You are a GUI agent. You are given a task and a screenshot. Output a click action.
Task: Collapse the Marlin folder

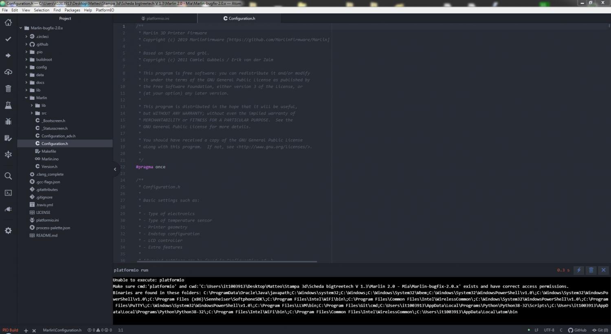pyautogui.click(x=26, y=98)
